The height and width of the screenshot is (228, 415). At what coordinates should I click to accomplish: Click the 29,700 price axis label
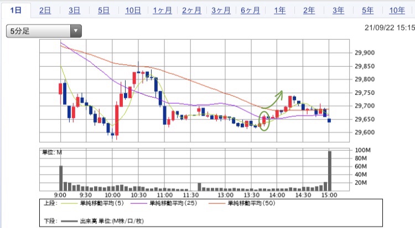click(x=365, y=106)
